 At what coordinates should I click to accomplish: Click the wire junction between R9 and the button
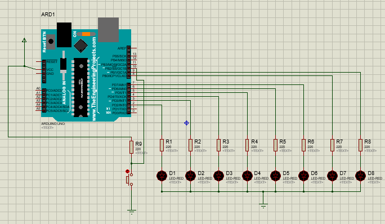click(131, 163)
